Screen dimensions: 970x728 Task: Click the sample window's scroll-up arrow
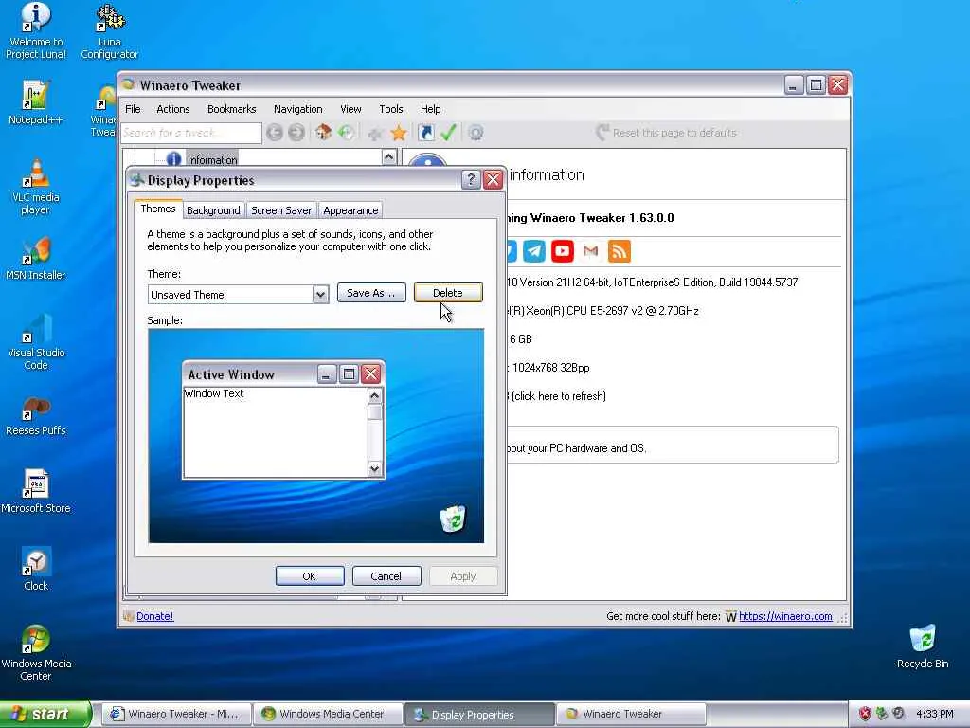point(375,395)
